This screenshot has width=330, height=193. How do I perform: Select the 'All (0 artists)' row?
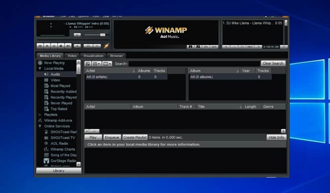point(126,77)
